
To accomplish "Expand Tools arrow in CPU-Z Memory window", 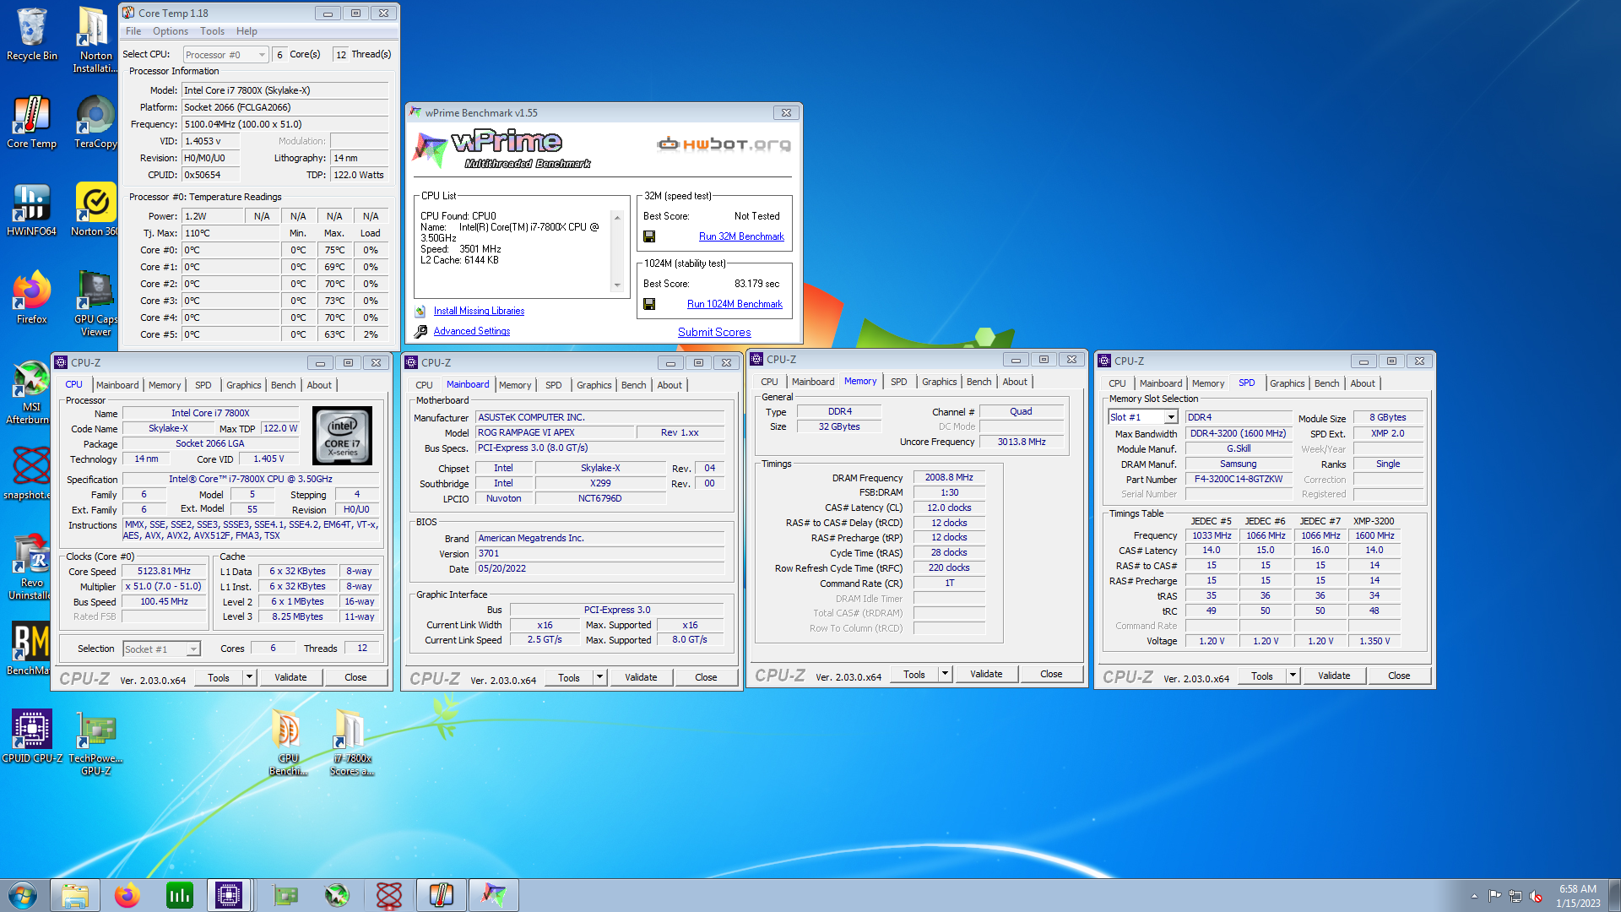I will pyautogui.click(x=945, y=674).
